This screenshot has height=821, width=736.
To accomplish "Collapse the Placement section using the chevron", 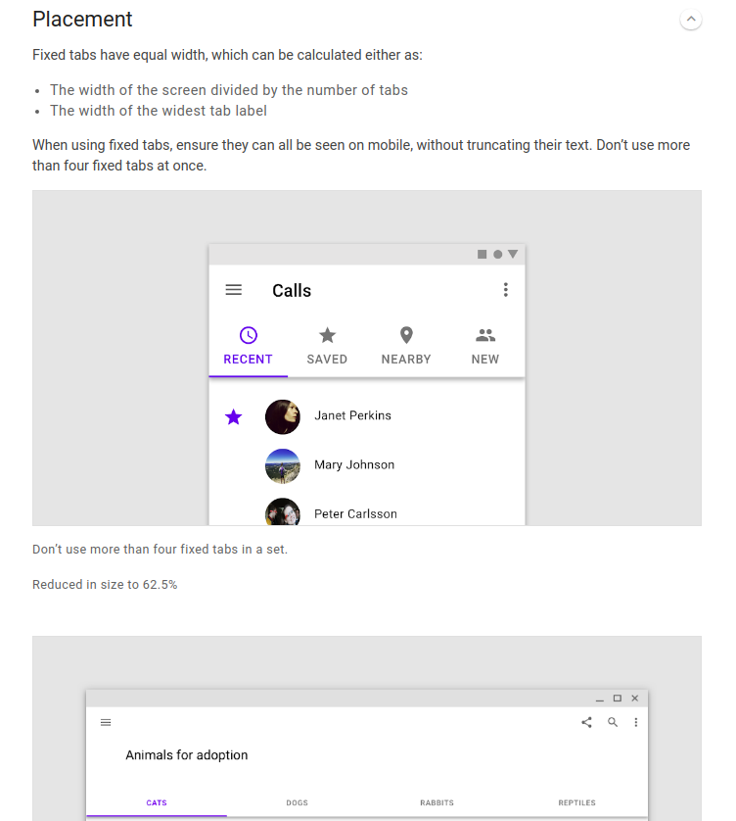I will click(x=690, y=19).
